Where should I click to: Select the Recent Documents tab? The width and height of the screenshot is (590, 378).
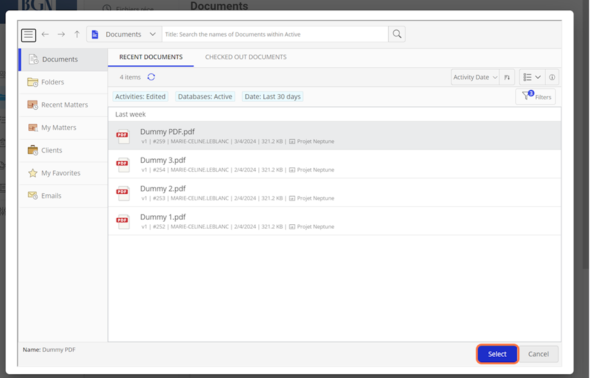click(x=151, y=57)
